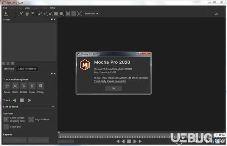Select the Create X-Spline layer tool
Image resolution: width=227 pixels, height=146 pixels.
(x=40, y=14)
